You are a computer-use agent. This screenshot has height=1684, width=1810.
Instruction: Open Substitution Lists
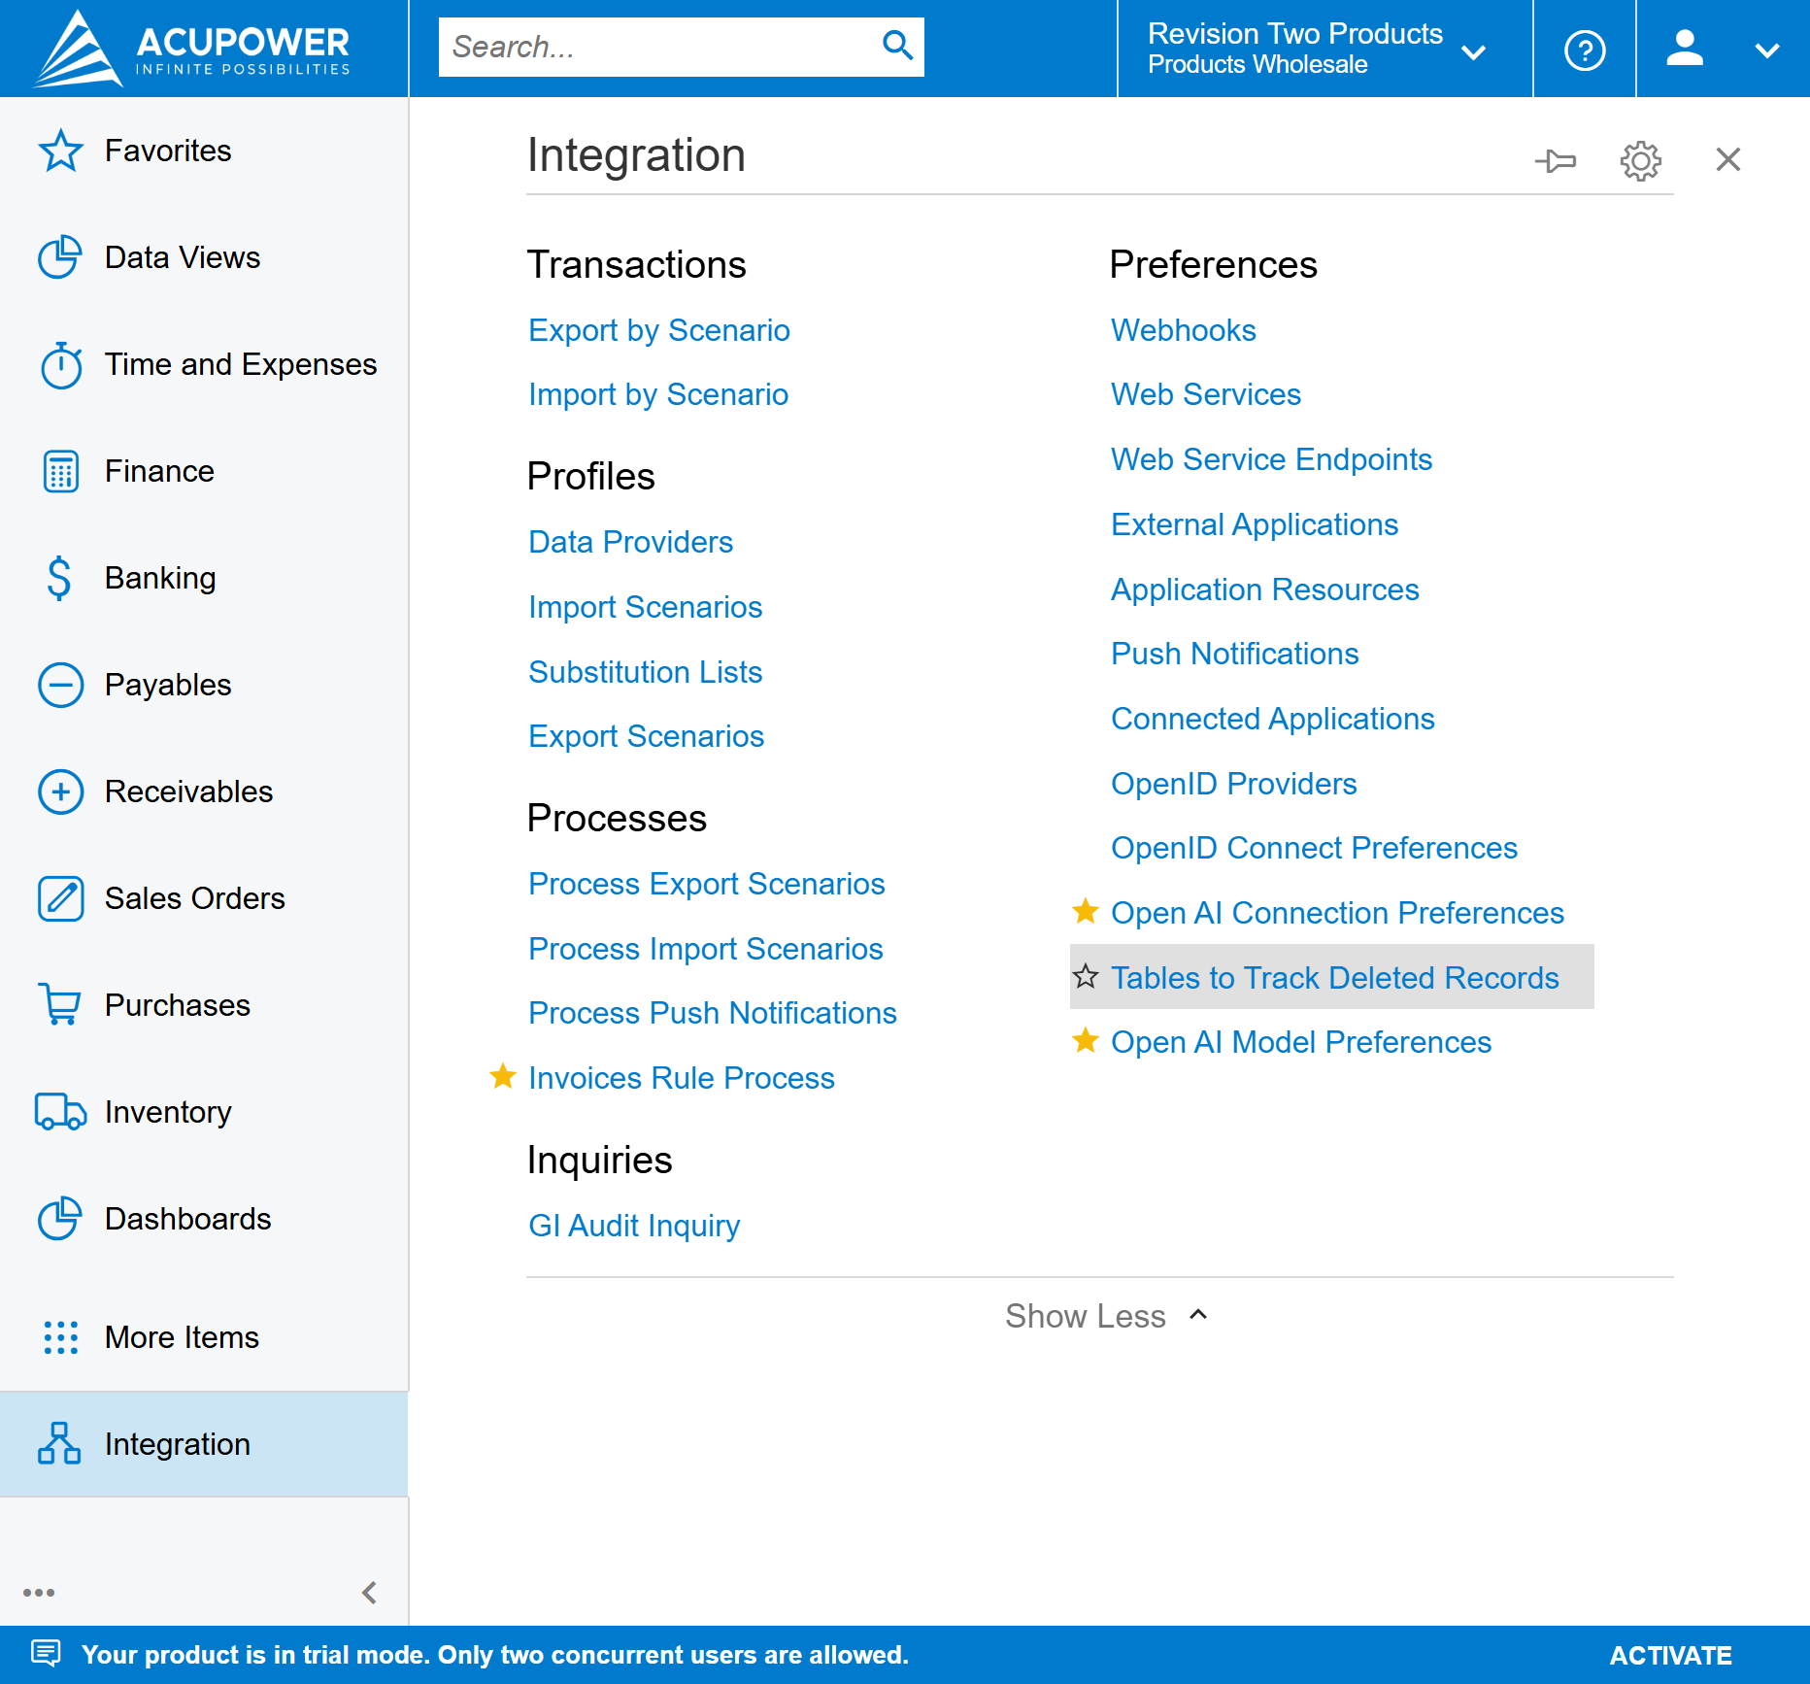646,672
